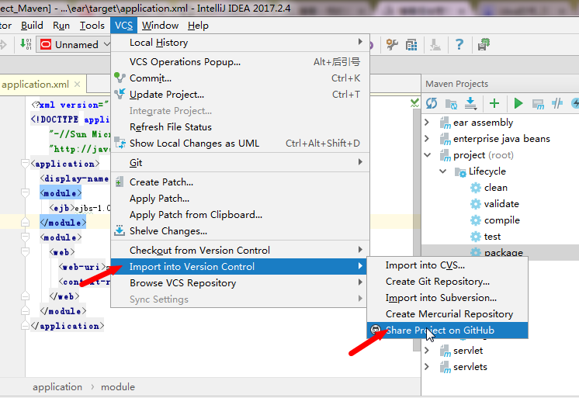Click the Shelve Changes icon

[x=120, y=230]
